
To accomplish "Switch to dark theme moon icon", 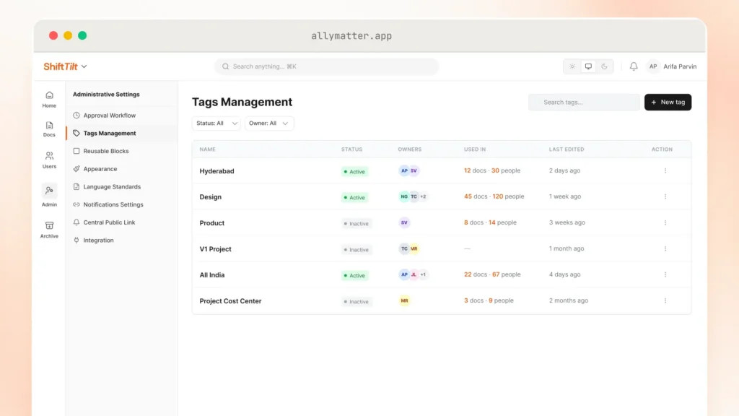I will tap(604, 66).
